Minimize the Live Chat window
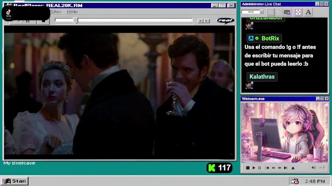The width and height of the screenshot is (332, 186). tap(317, 4)
